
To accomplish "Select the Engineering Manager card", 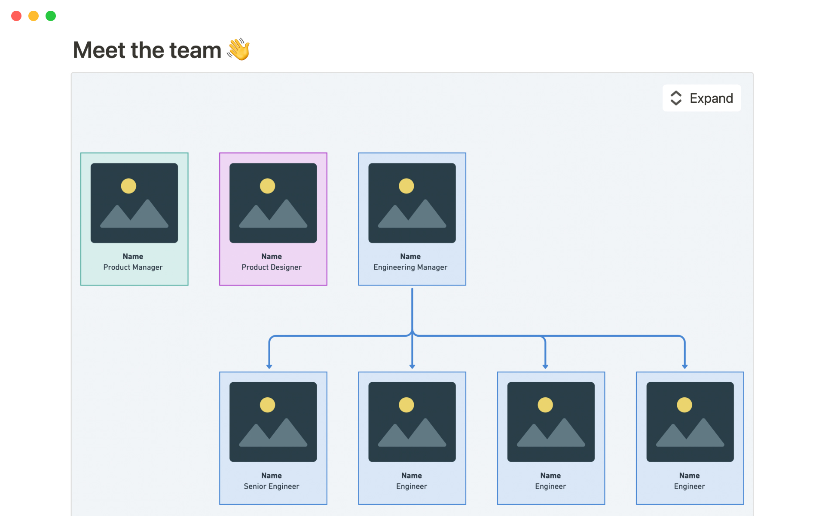I will 411,218.
